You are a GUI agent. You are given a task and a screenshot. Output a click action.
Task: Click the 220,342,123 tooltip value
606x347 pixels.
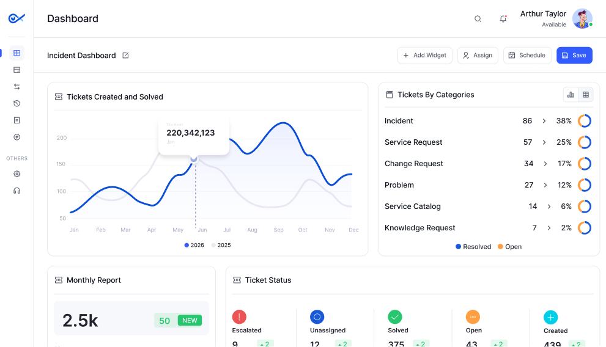pos(191,133)
